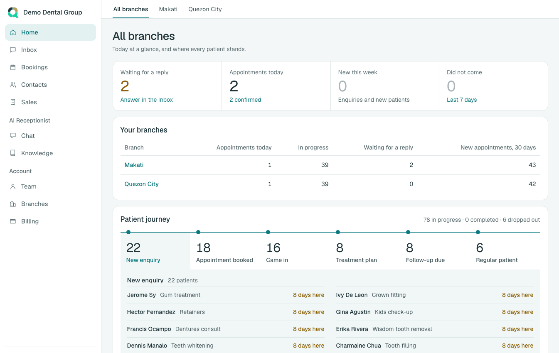Go to Contacts in the sidebar

(x=50, y=85)
